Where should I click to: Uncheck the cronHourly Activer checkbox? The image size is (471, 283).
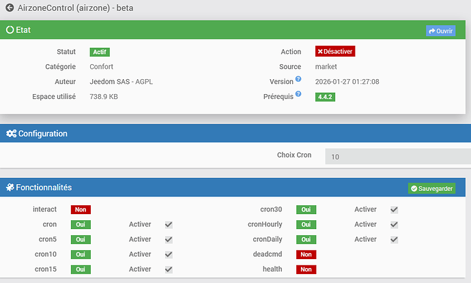[x=394, y=224]
